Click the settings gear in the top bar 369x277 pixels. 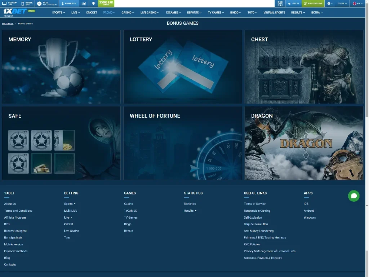[329, 4]
